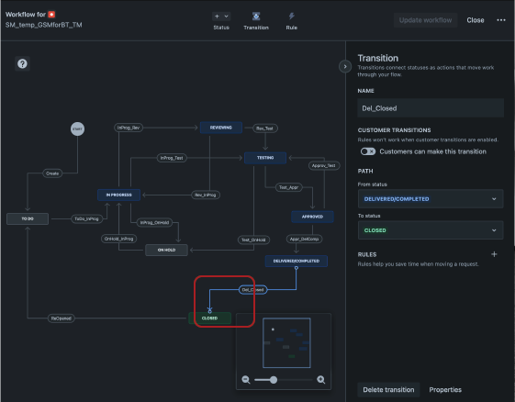The width and height of the screenshot is (515, 402).
Task: Select the Apprv_Test transition label
Action: tap(324, 165)
